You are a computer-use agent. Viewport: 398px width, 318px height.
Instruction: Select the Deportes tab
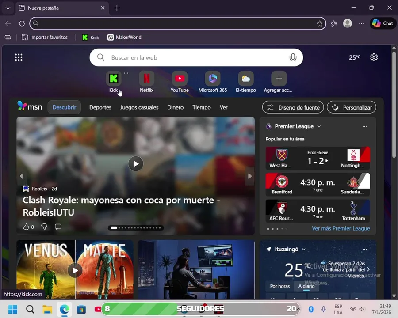100,107
